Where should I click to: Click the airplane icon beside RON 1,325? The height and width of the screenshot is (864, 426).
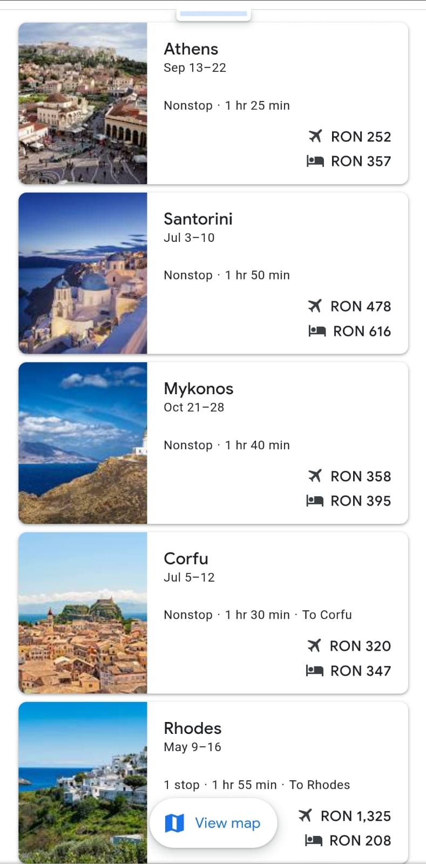click(x=305, y=815)
